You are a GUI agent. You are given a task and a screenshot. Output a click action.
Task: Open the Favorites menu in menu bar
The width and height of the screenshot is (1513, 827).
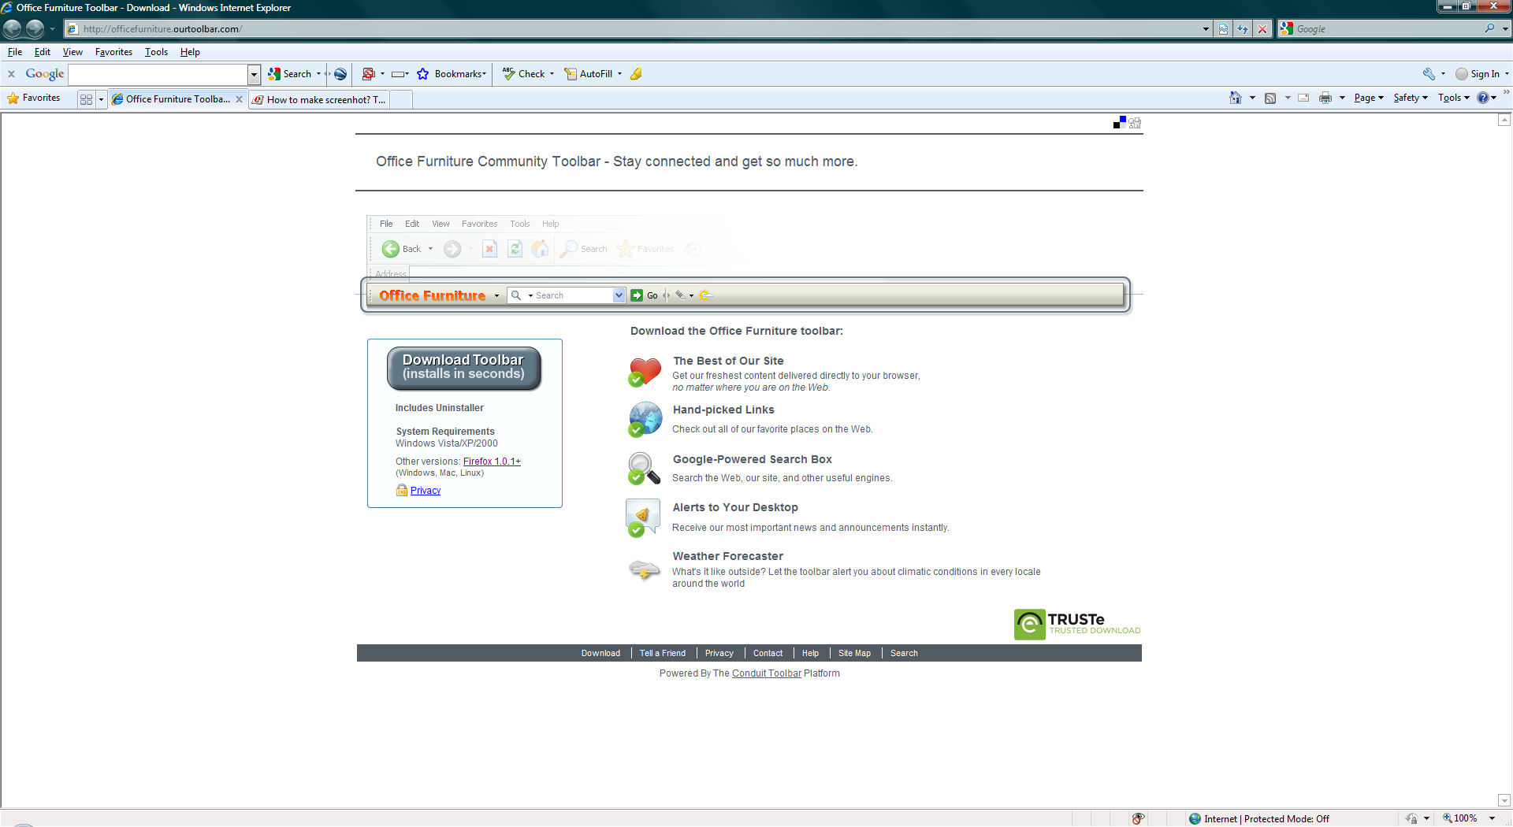(113, 52)
